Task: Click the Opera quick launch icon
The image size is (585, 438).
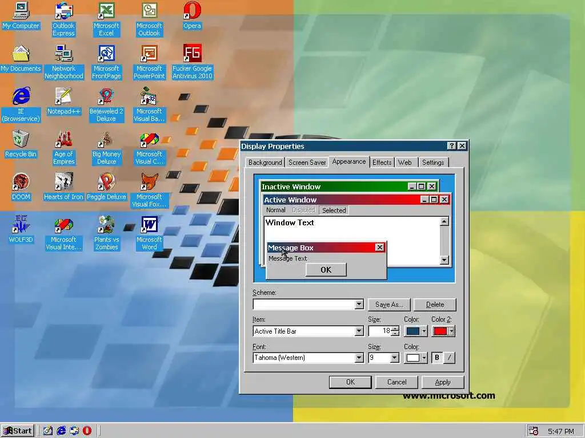Action: click(x=87, y=431)
